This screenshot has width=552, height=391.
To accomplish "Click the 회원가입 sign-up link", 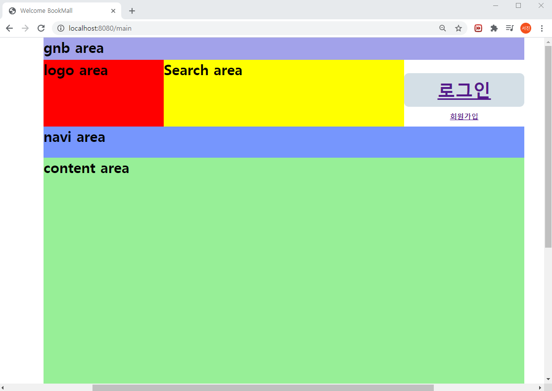I will (x=464, y=117).
